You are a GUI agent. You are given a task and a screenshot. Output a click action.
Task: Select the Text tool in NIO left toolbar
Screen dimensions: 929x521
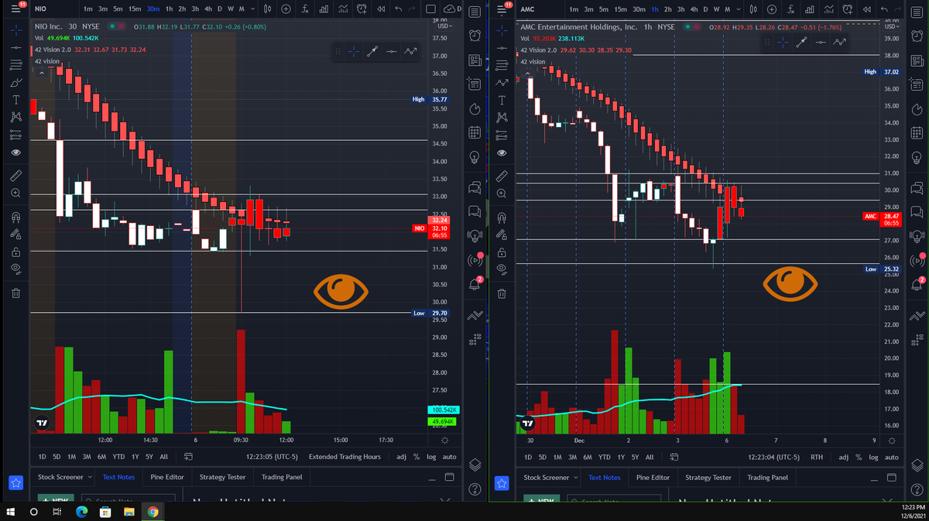tap(15, 100)
